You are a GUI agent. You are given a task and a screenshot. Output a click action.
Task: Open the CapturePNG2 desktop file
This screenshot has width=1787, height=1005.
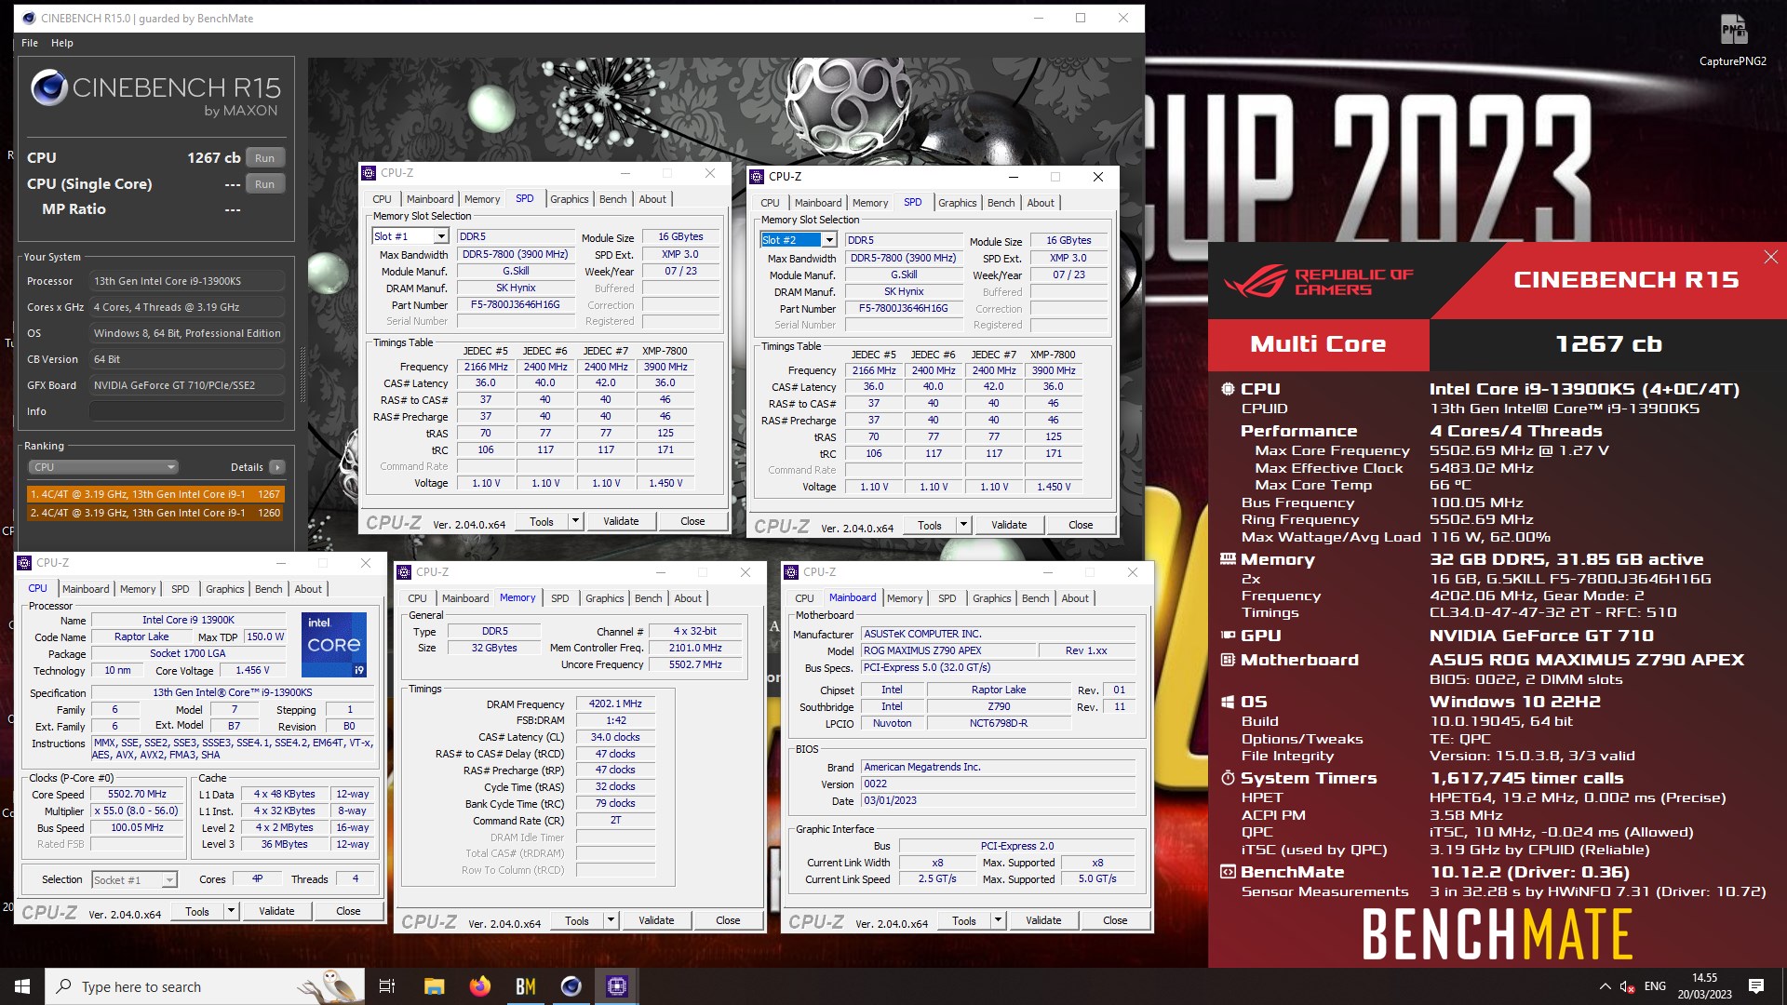[1733, 41]
